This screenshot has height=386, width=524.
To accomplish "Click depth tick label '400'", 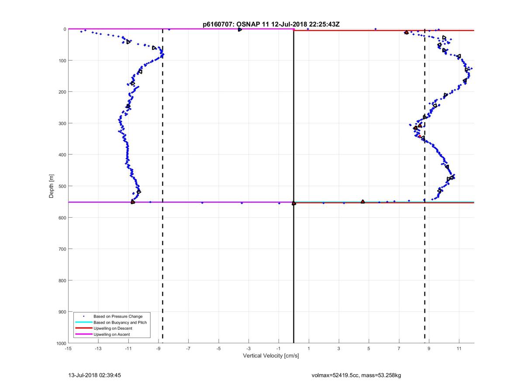I will (x=62, y=155).
